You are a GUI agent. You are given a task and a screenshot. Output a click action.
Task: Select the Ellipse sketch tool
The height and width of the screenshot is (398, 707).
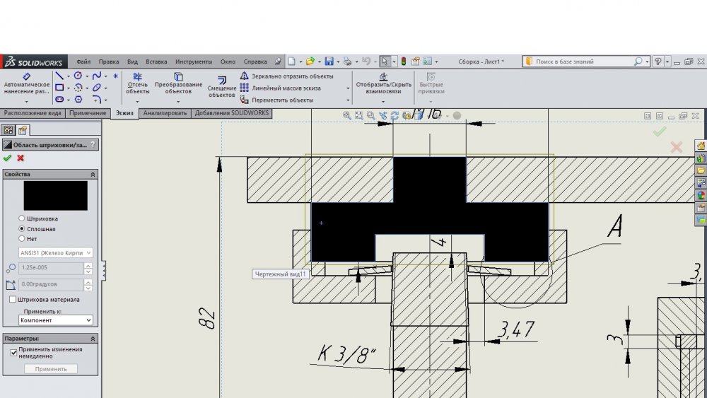[96, 88]
